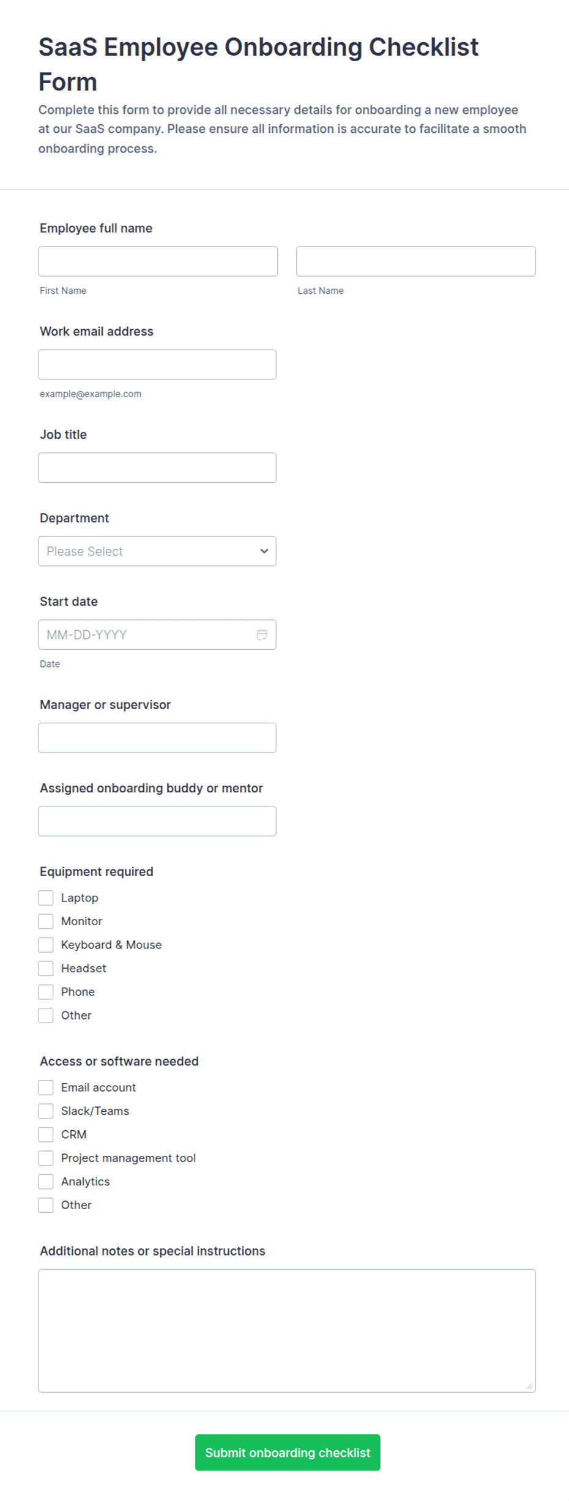The width and height of the screenshot is (569, 1501).
Task: Open the Please Select department list
Action: pos(157,551)
